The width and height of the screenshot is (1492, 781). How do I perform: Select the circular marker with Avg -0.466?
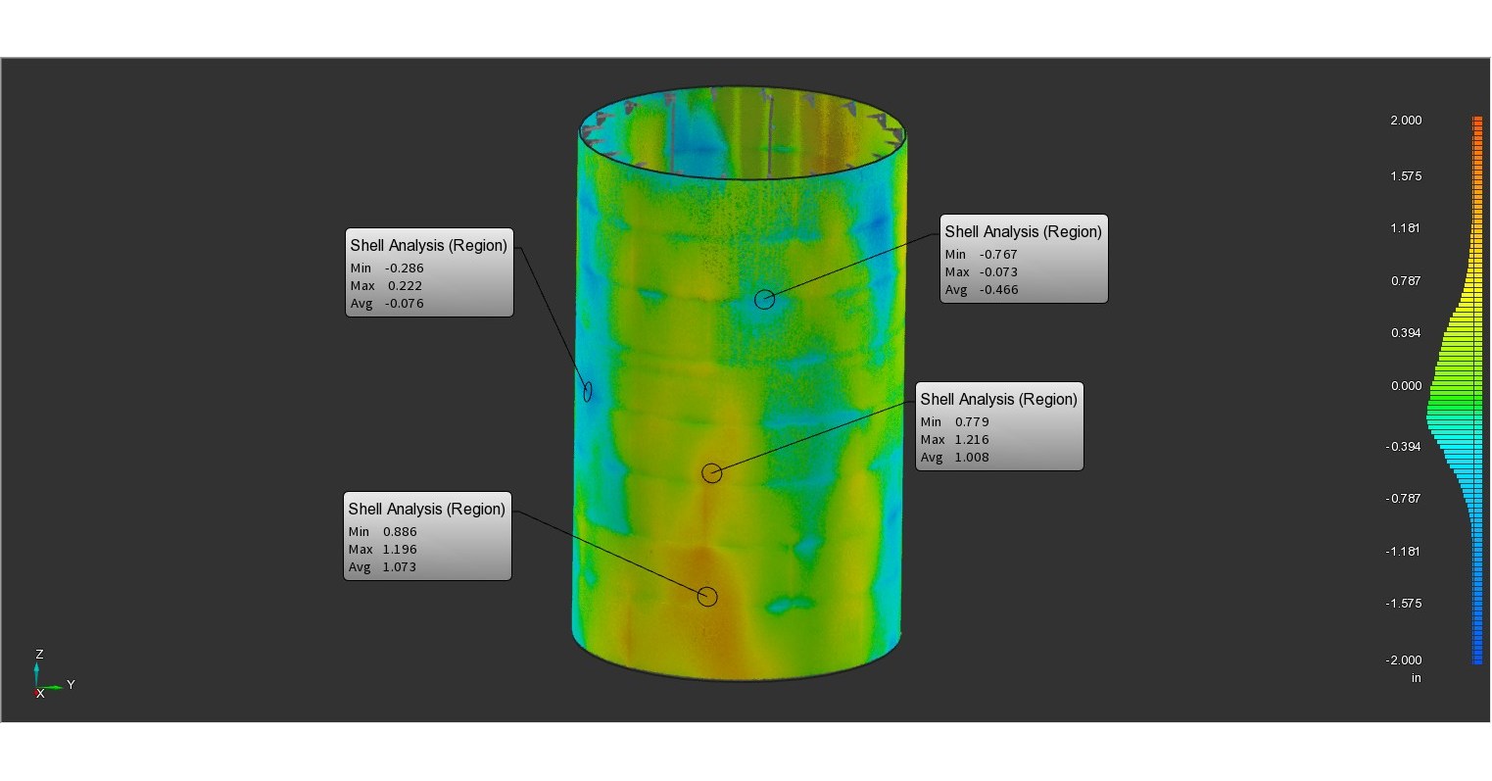[x=765, y=300]
